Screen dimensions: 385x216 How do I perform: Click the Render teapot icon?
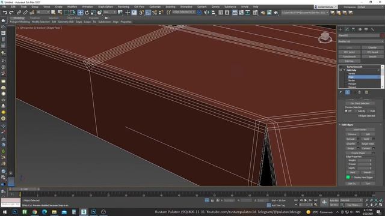(x=276, y=12)
